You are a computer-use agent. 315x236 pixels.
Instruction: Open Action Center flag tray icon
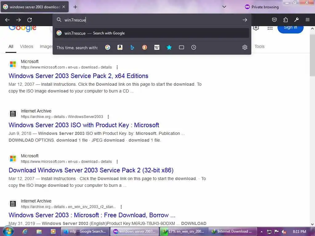277,232
